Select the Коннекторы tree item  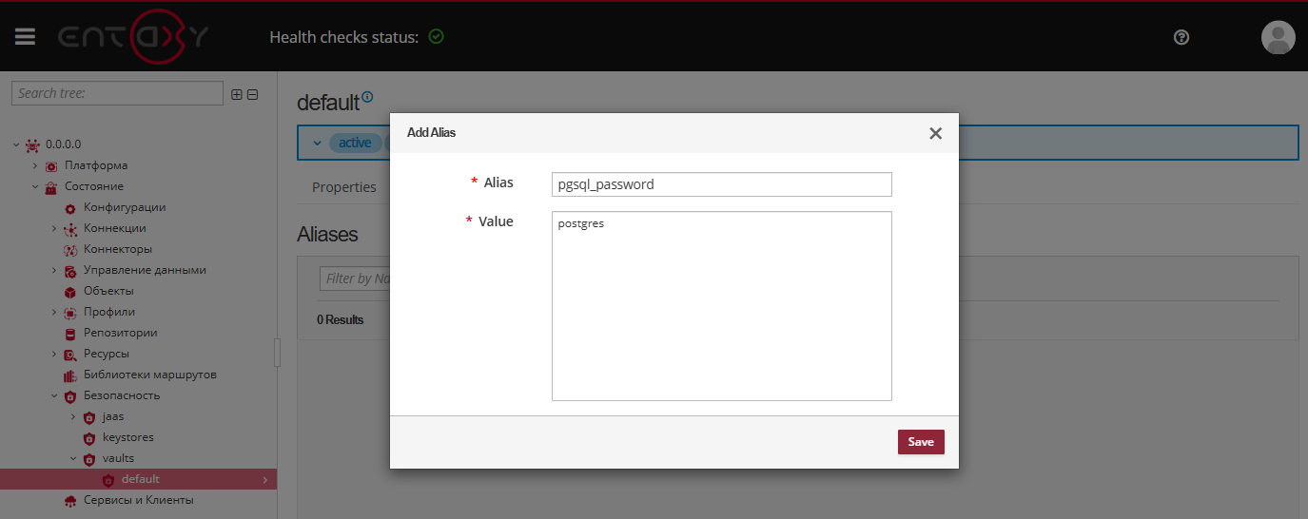(x=118, y=249)
